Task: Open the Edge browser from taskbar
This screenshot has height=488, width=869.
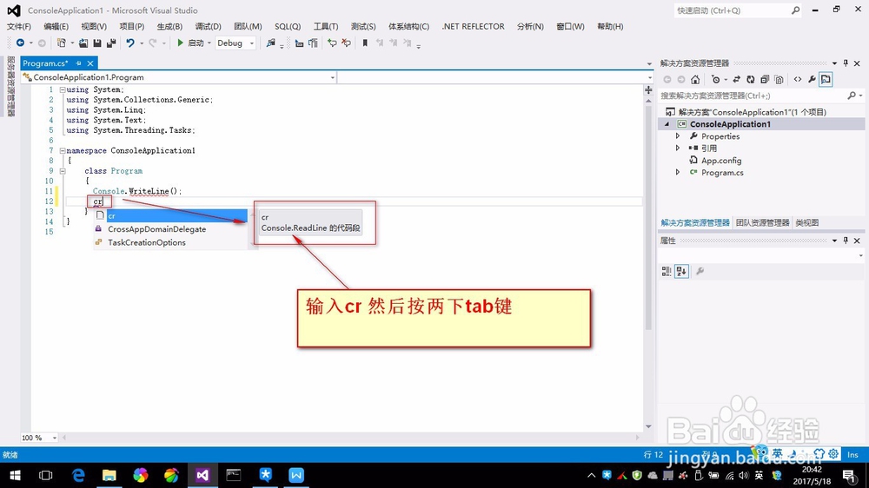Action: [78, 475]
